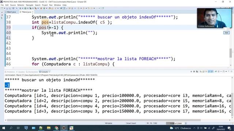Screen dimensions: 234x131
Task: Click the New Java Package toolbar icon
Action: (41, 8)
